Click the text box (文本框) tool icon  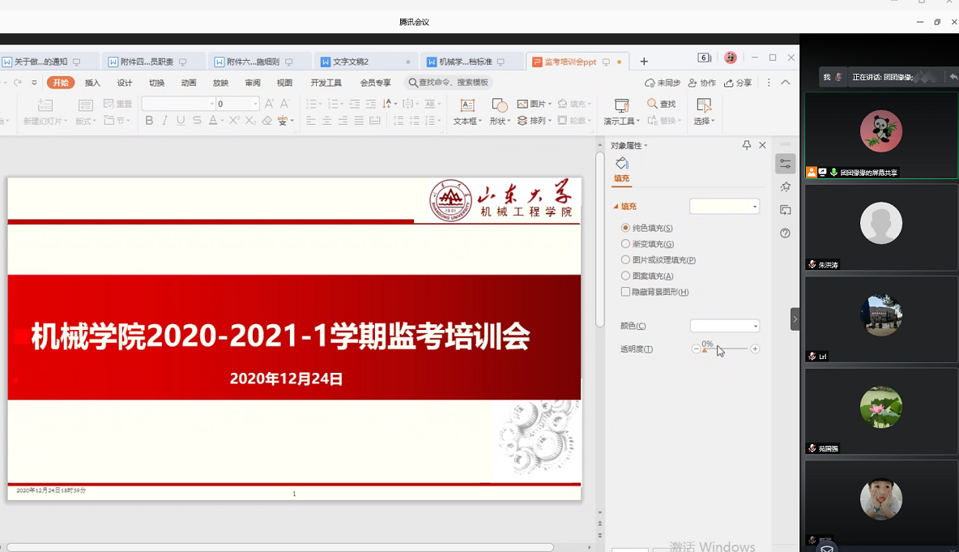(467, 106)
